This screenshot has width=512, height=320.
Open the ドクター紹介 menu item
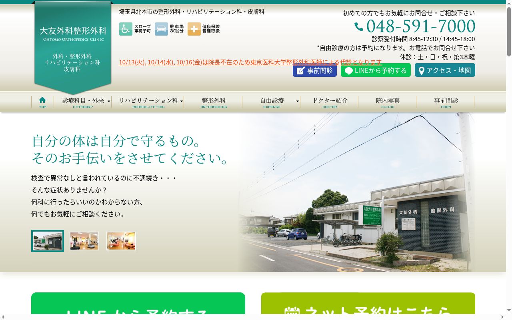coord(330,102)
